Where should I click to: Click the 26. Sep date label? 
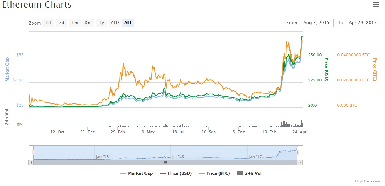point(209,132)
